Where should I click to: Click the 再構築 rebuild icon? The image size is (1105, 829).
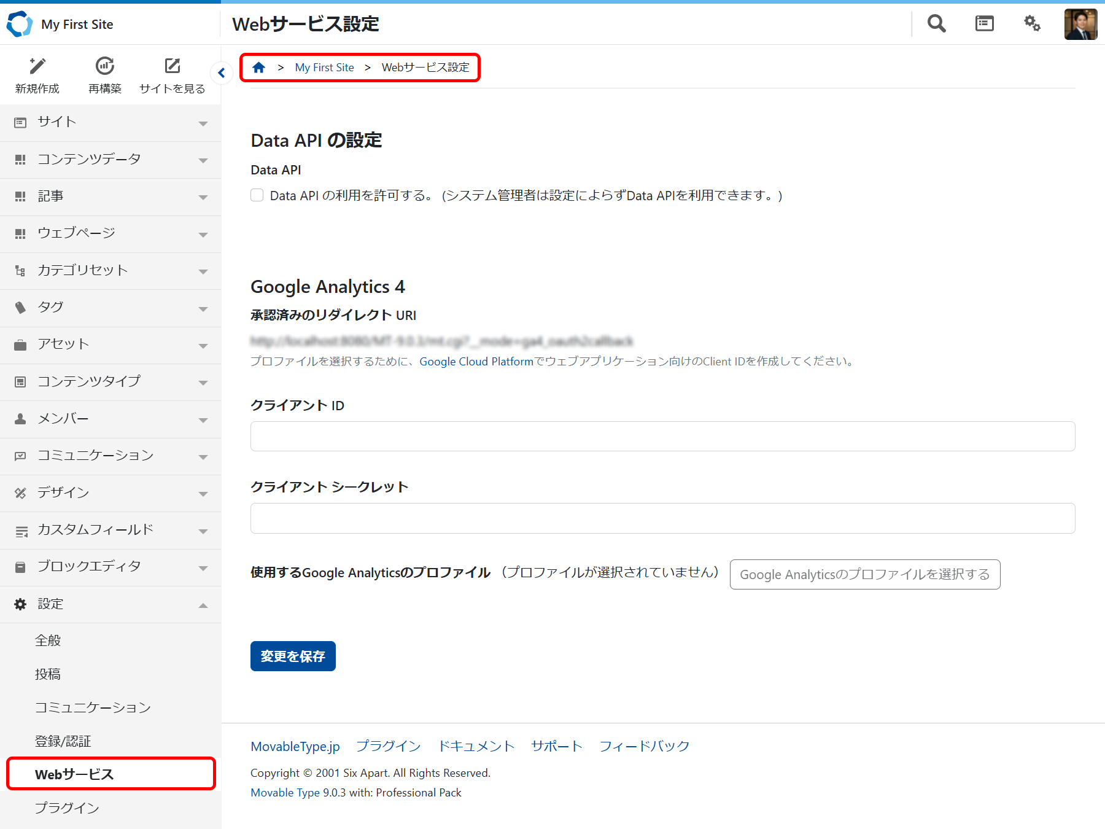pos(105,66)
